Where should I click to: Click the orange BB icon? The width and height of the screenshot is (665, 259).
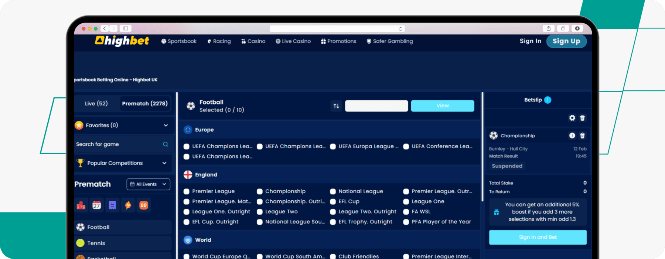click(144, 205)
